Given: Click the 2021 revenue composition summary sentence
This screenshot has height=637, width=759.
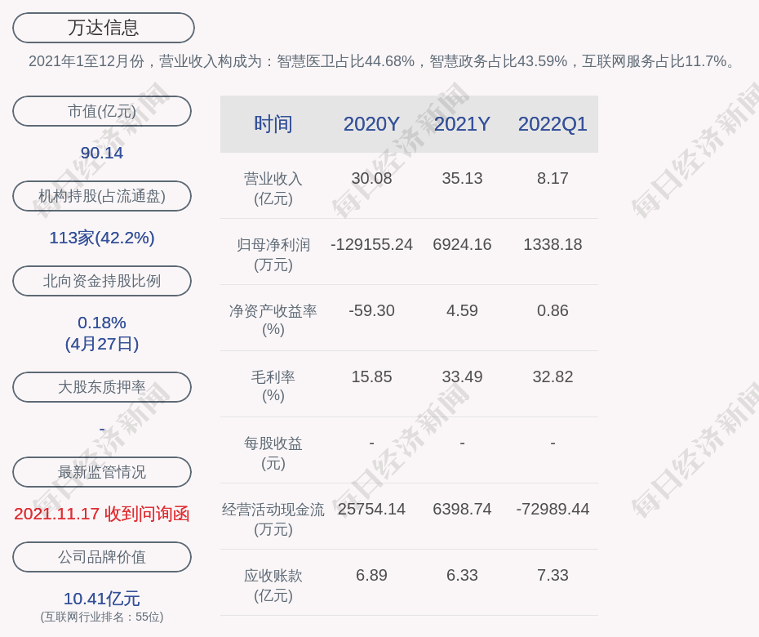Looking at the screenshot, I should 383,61.
